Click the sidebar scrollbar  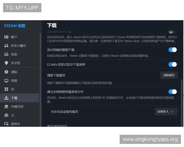(40, 80)
